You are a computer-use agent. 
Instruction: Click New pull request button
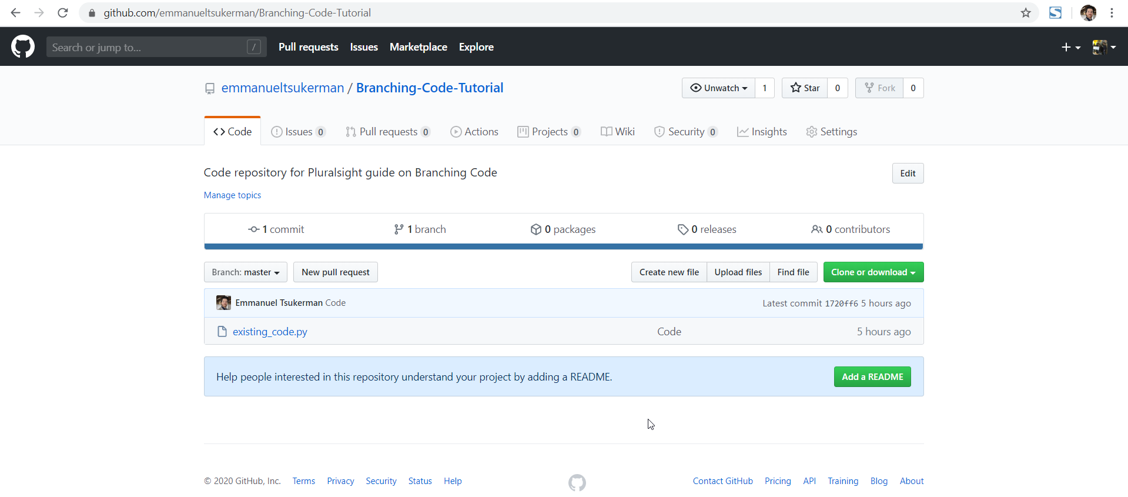(336, 272)
